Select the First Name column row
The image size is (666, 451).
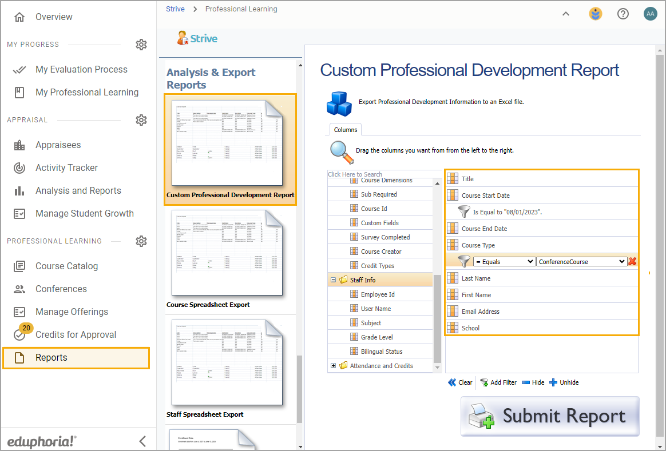pos(542,295)
